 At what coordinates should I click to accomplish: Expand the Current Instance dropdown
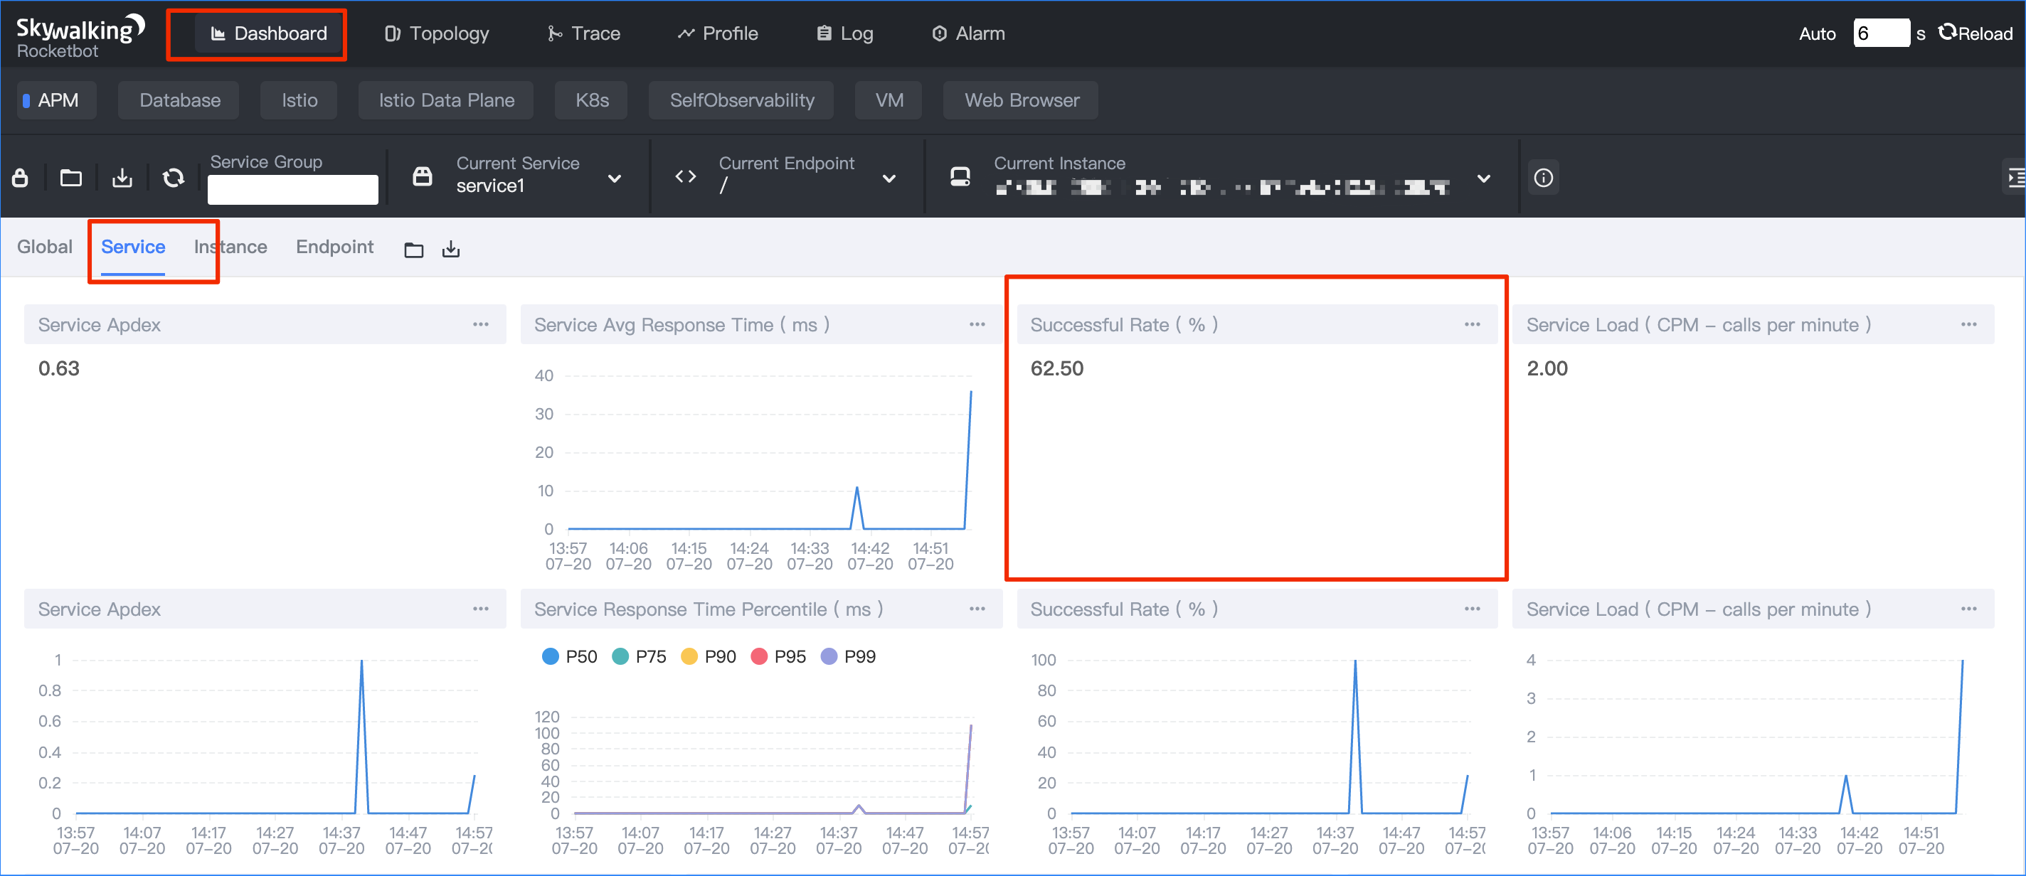click(x=1483, y=178)
